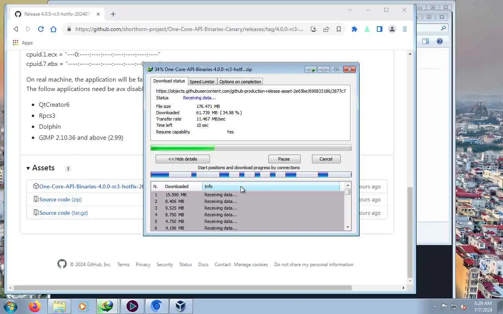Image resolution: width=503 pixels, height=314 pixels.
Task: Click the browser vertical scrollbar thumb
Action: click(410, 232)
